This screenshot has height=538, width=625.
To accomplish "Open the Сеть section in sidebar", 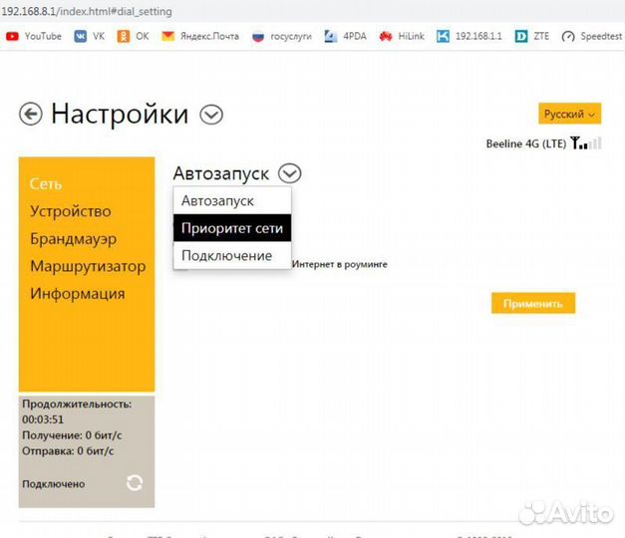I will (46, 183).
